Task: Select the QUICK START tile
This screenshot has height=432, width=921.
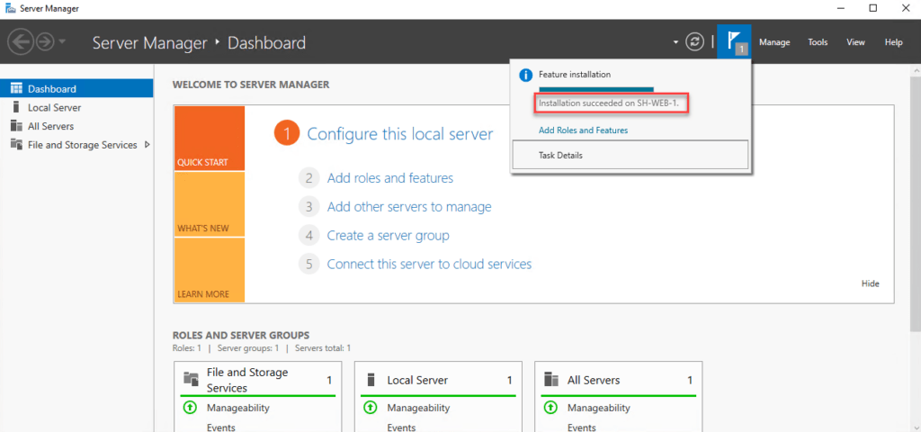Action: pos(209,138)
